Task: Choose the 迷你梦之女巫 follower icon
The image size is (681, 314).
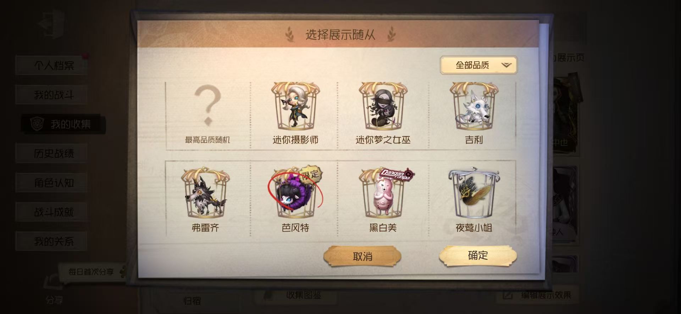Action: (x=383, y=106)
